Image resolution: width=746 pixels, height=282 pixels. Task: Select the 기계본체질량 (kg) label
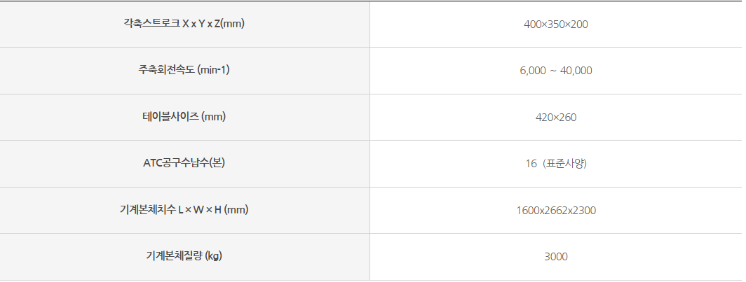point(184,256)
